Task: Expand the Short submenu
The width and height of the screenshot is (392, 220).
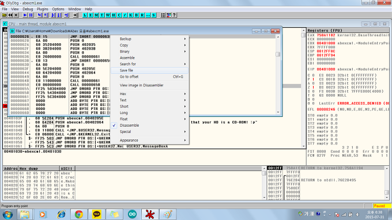Action: coord(149,107)
